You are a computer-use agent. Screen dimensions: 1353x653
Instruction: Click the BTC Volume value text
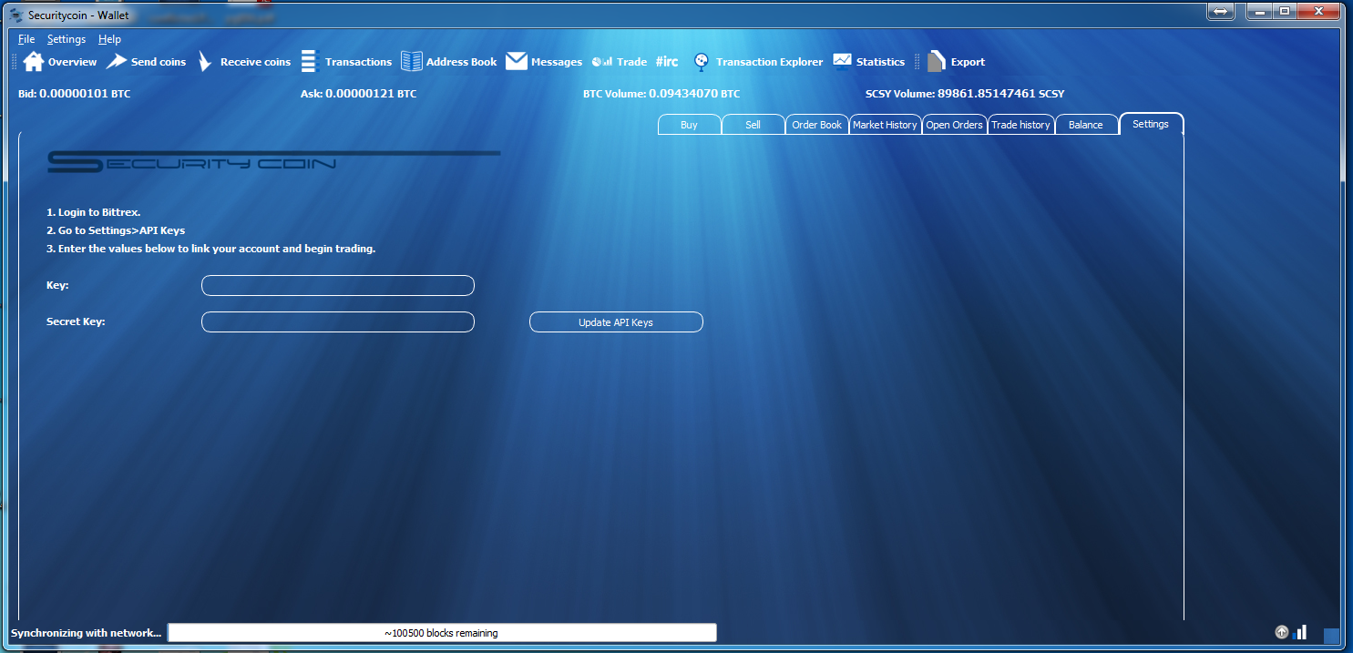pyautogui.click(x=694, y=93)
